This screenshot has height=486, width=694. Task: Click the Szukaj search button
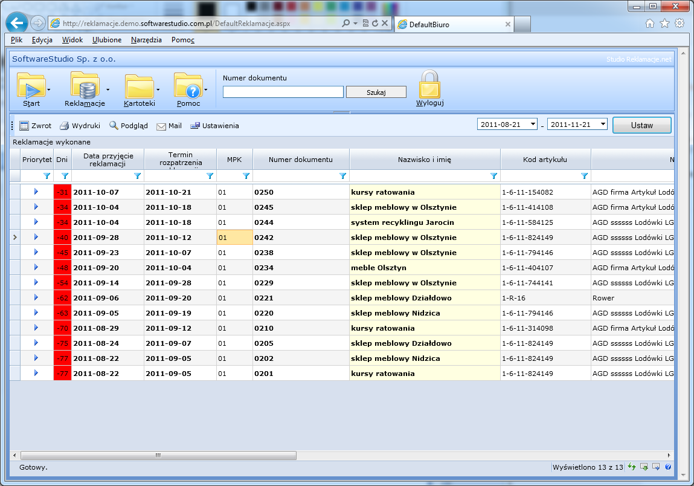point(375,91)
